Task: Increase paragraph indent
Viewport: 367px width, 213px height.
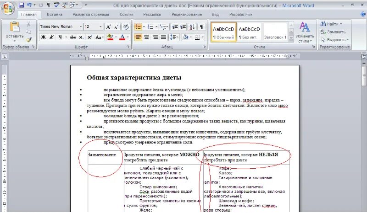Action: click(x=183, y=27)
